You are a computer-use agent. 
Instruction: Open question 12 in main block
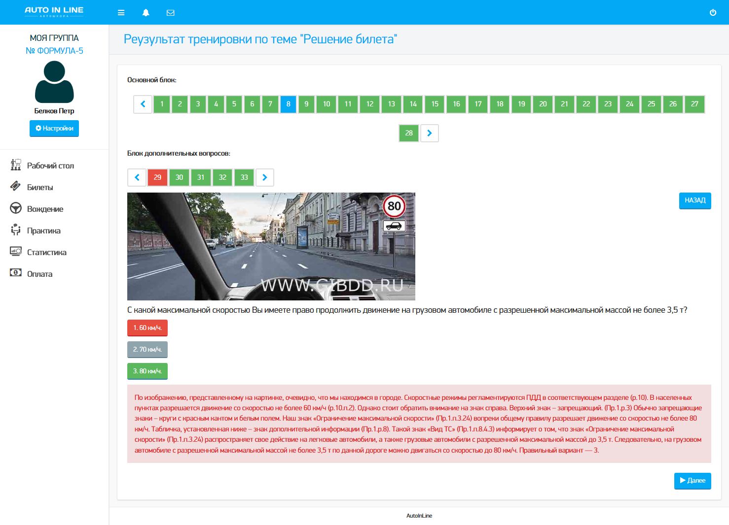tap(370, 104)
